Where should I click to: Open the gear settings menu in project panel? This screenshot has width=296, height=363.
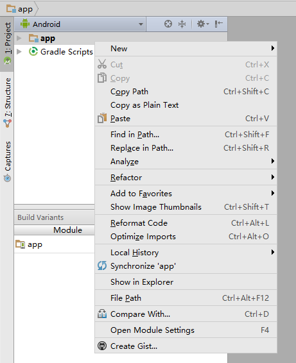203,24
